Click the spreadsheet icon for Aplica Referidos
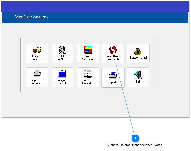 (x=88, y=73)
